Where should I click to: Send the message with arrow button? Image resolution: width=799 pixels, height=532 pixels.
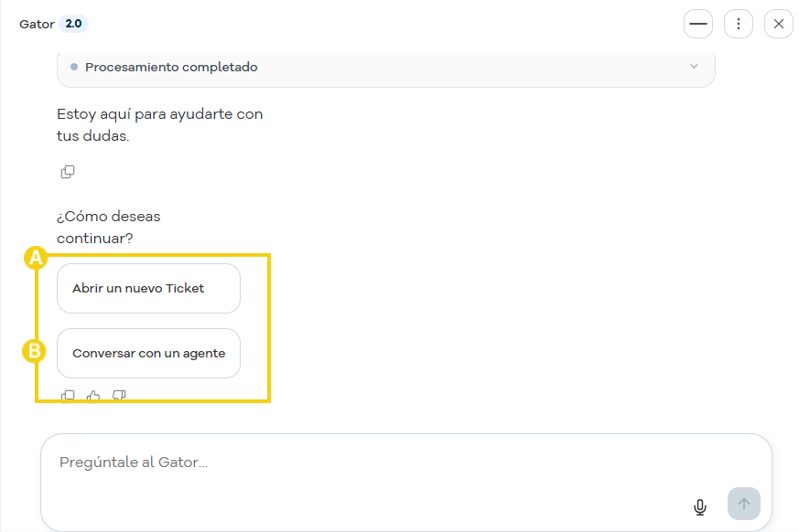[744, 504]
